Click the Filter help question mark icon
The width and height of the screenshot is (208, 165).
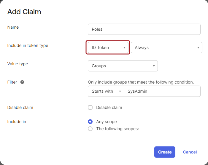(22, 82)
